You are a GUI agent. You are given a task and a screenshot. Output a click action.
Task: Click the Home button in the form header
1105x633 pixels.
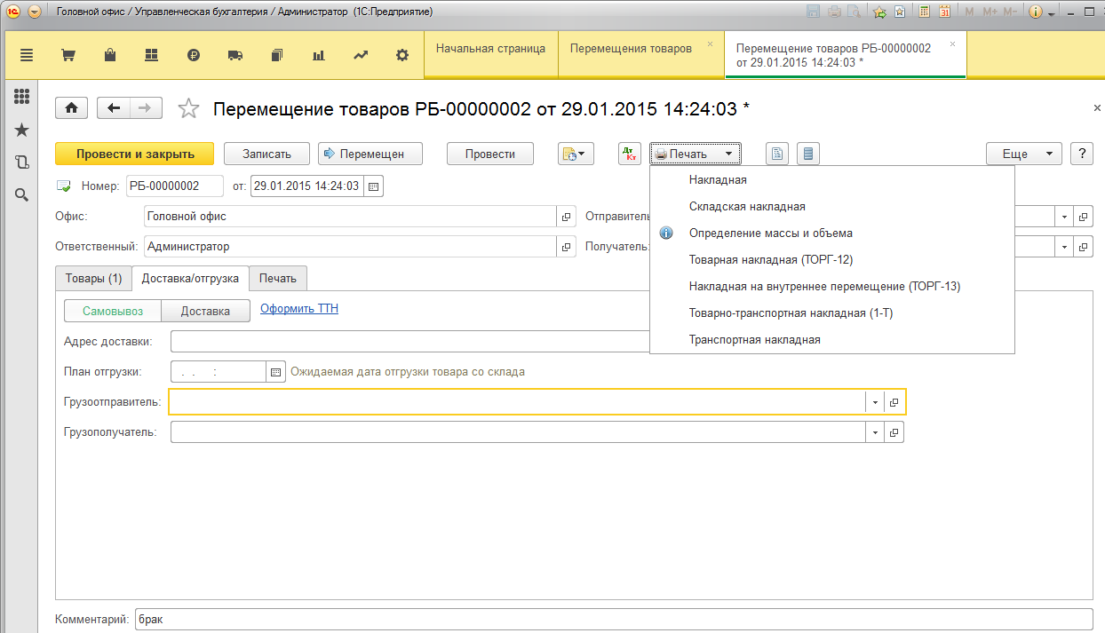tap(71, 107)
